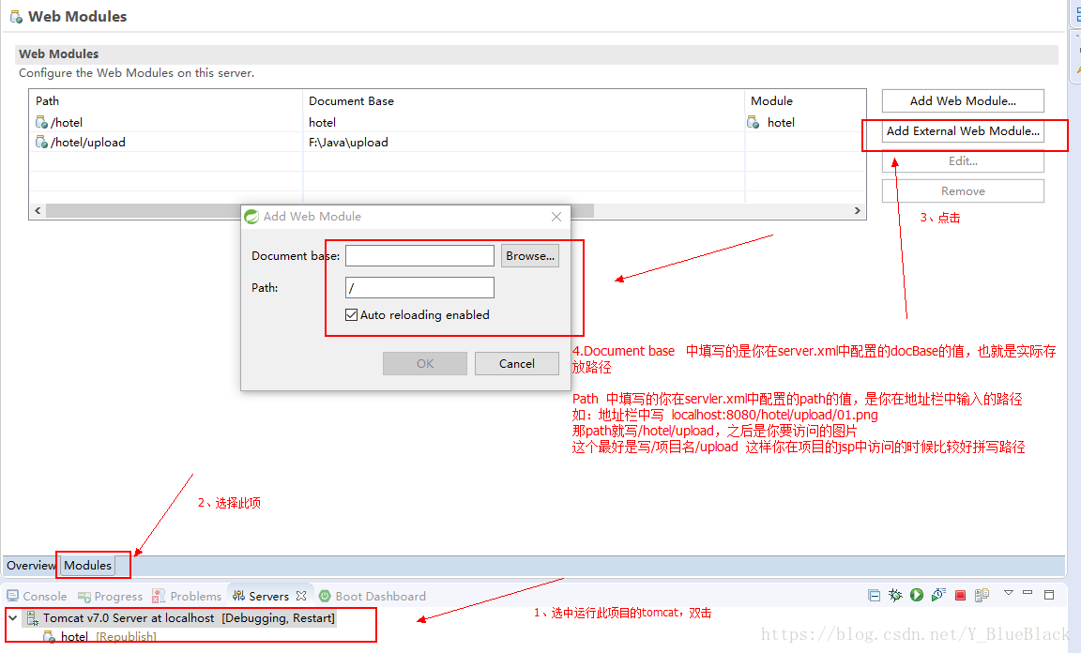The image size is (1081, 653).
Task: Click the Web Modules header icon
Action: 16,17
